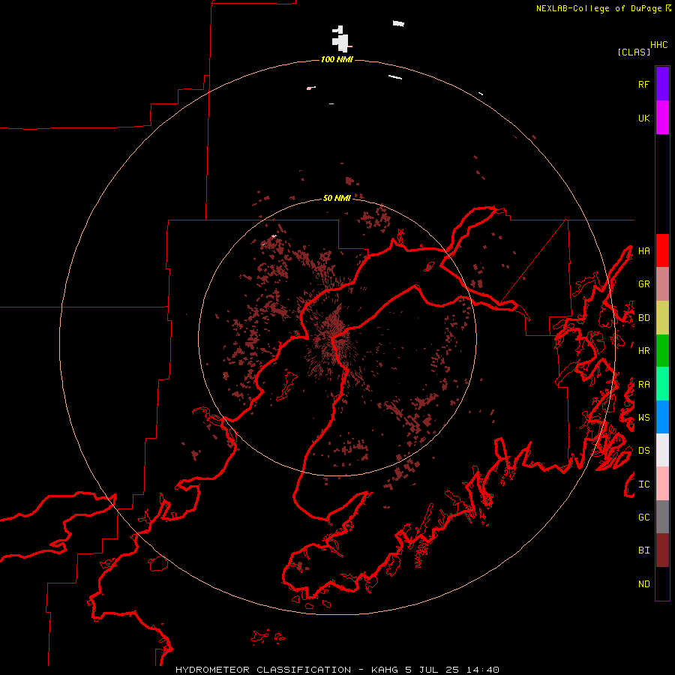Click the Hydrometeor Classification KAHG title text
Viewport: 675px width, 675px height.
coord(337,670)
